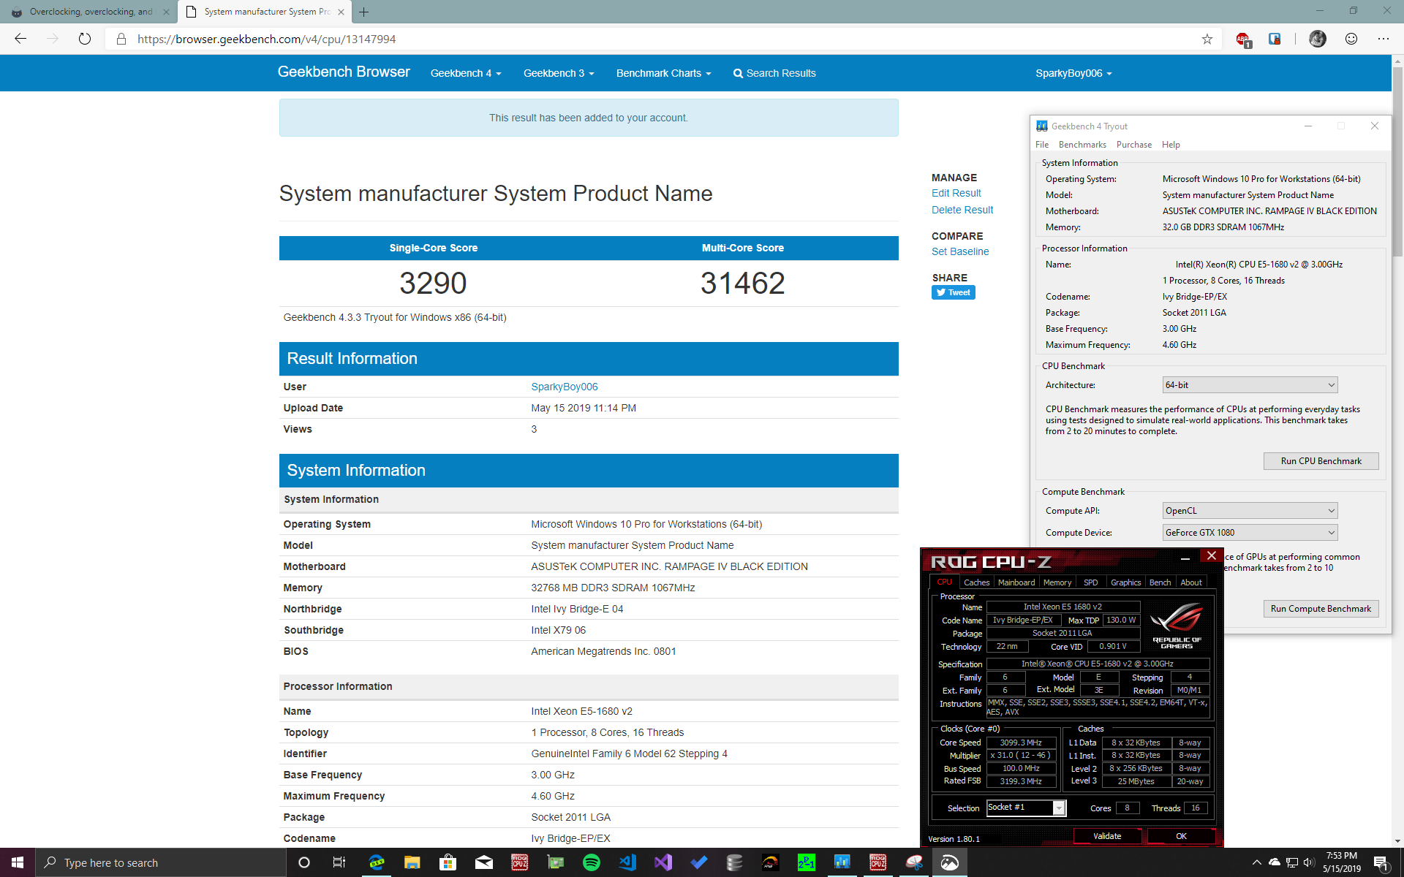Open Purchase menu in Geekbench 4 Tryout
Image resolution: width=1404 pixels, height=877 pixels.
click(1134, 145)
